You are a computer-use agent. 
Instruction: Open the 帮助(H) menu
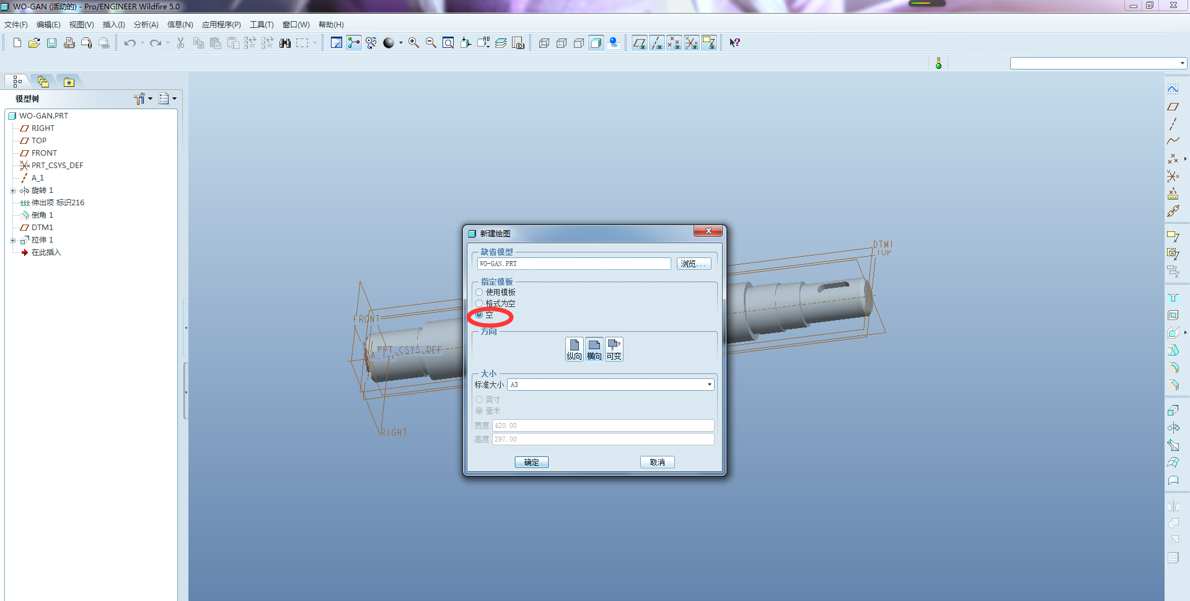[331, 25]
